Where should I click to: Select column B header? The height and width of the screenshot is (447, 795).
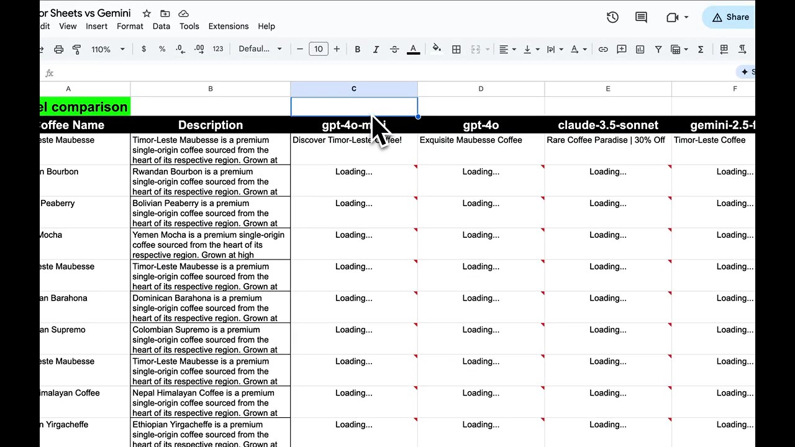click(210, 89)
